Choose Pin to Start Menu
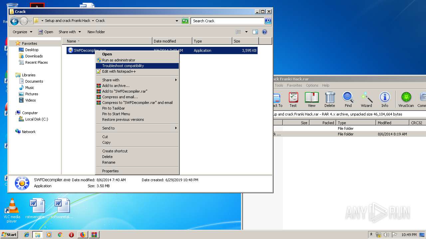Viewport: 426px width, 239px height. coord(137,114)
